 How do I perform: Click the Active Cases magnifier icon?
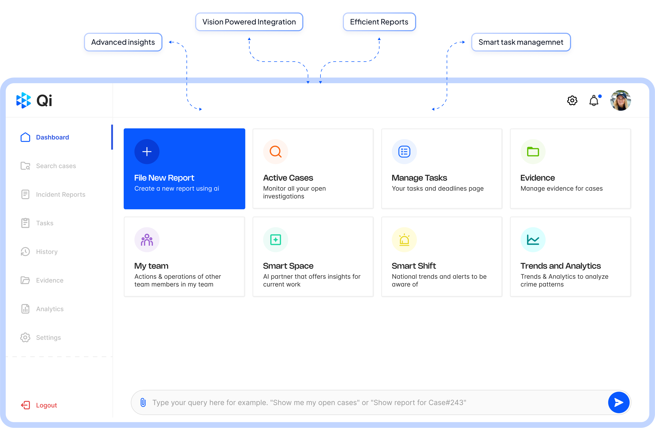click(275, 152)
